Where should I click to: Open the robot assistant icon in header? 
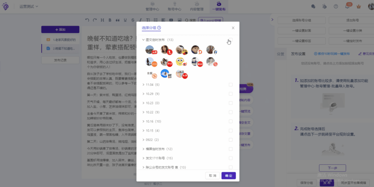pos(325,6)
